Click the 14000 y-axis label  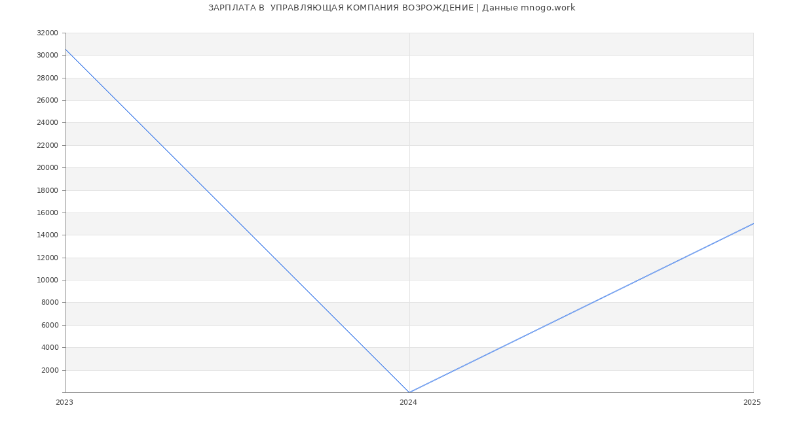[47, 235]
